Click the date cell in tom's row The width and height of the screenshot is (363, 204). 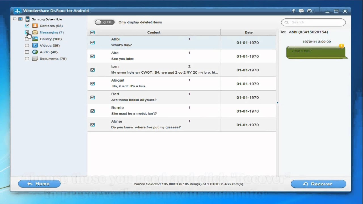pos(248,70)
